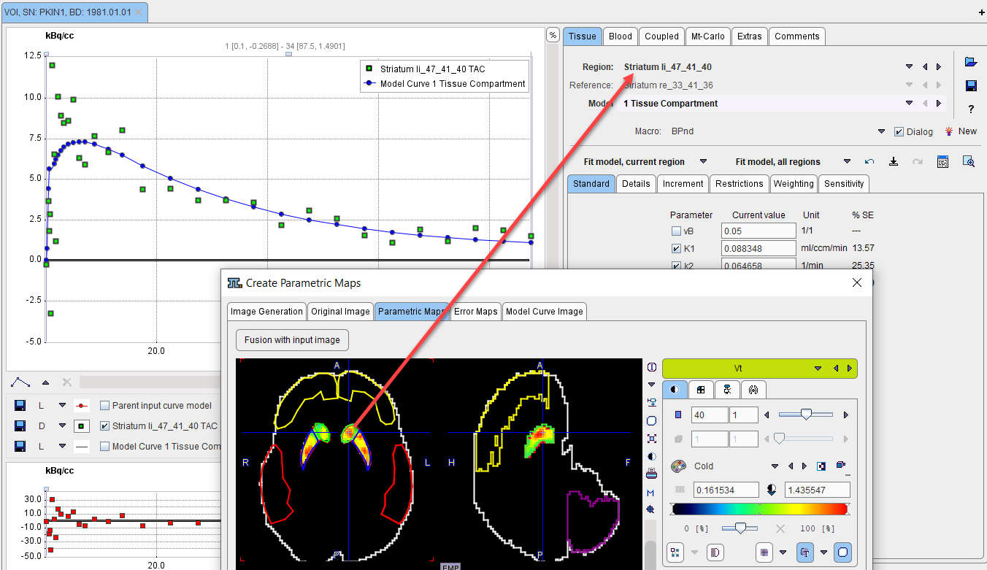Viewport: 987px width, 570px height.
Task: Click the % button beside the chart
Action: tap(553, 35)
